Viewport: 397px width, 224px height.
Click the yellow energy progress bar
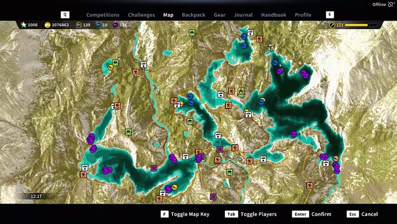(x=361, y=25)
